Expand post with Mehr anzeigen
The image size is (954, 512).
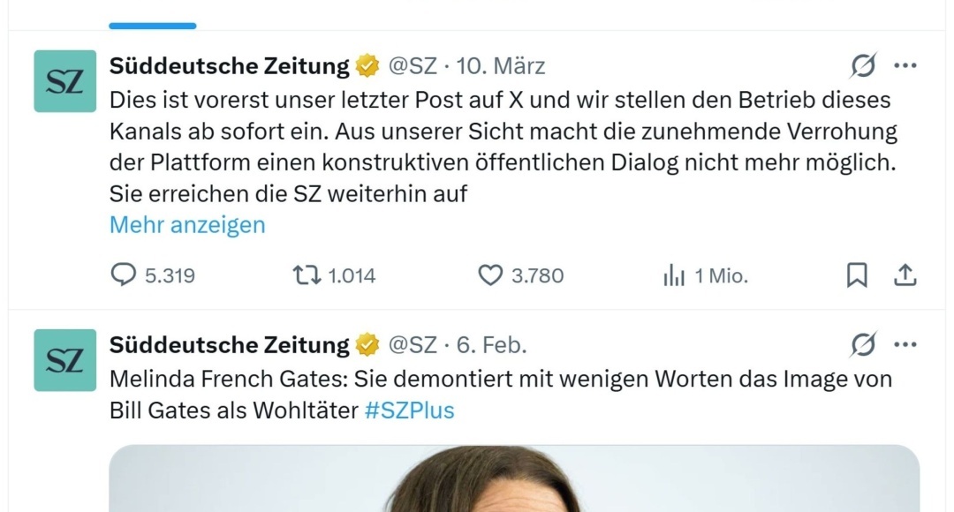[187, 225]
